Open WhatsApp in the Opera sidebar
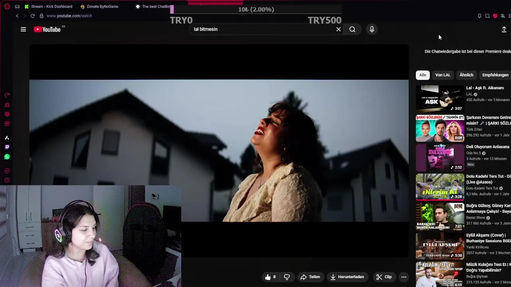Screen dimensions: 511x287 [7, 157]
